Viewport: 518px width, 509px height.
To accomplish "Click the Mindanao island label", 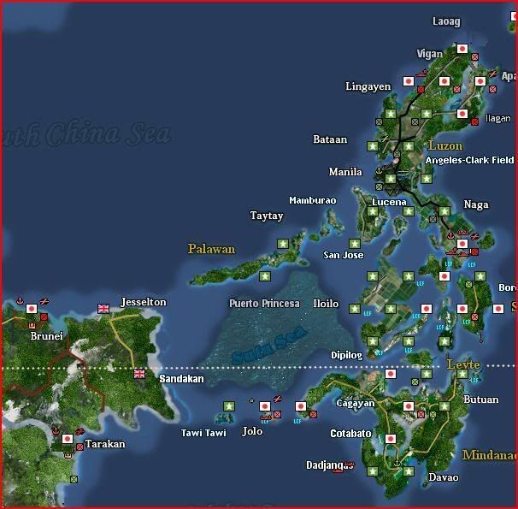I will (x=490, y=455).
